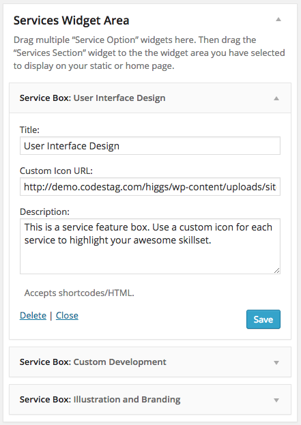Delete the User Interface Design widget
This screenshot has height=425, width=301.
pos(33,315)
